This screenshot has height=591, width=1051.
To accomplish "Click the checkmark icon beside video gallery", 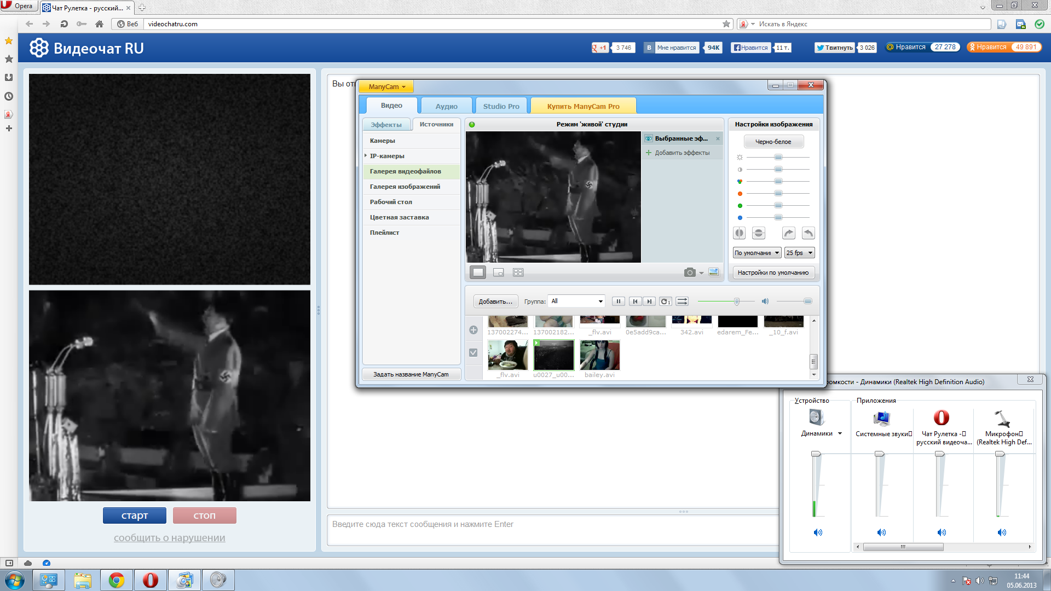I will click(x=473, y=353).
